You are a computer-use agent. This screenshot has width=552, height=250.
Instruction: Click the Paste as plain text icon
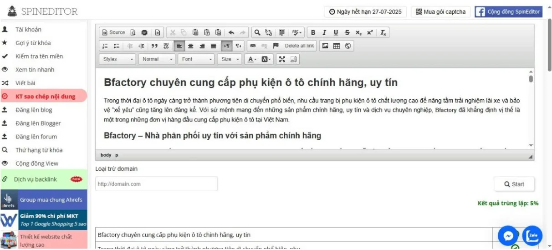(207, 32)
